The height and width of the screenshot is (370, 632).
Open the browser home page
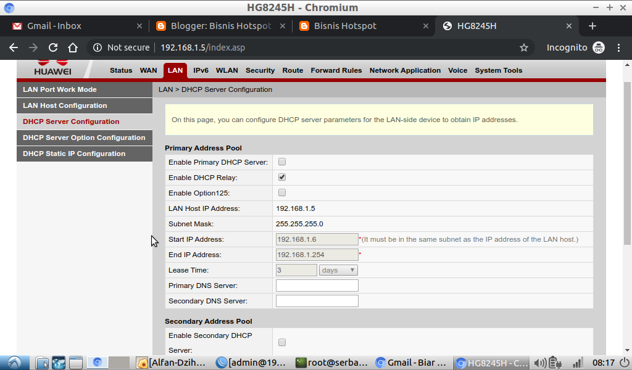[x=72, y=47]
